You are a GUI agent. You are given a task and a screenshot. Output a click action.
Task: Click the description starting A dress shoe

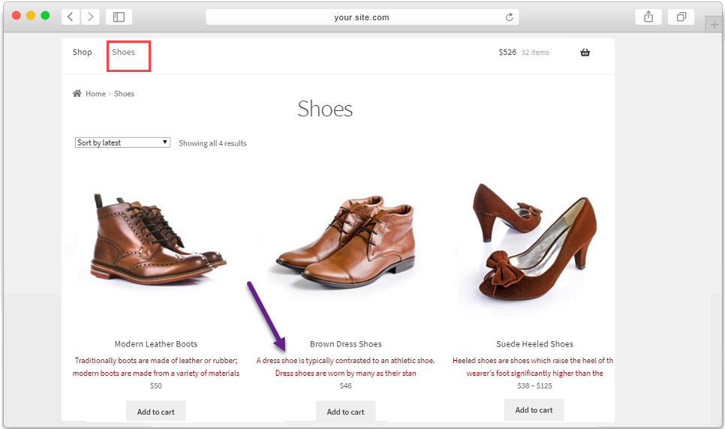(x=346, y=367)
